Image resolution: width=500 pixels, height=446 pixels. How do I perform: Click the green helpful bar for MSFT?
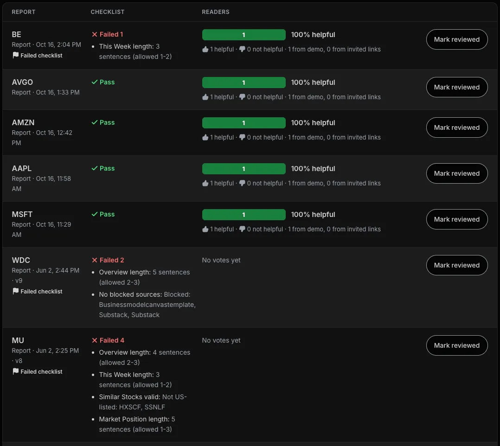[x=244, y=215]
